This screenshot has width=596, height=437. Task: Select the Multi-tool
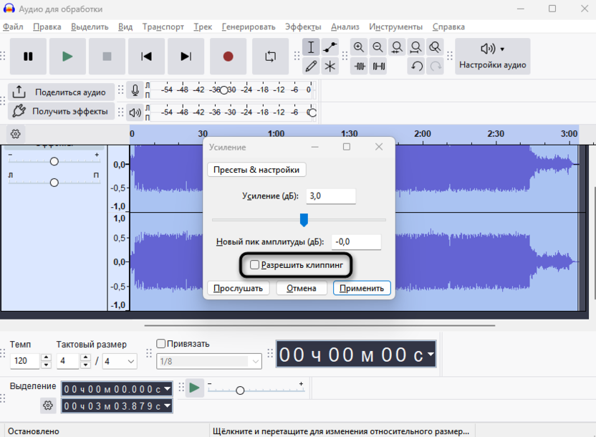click(330, 66)
